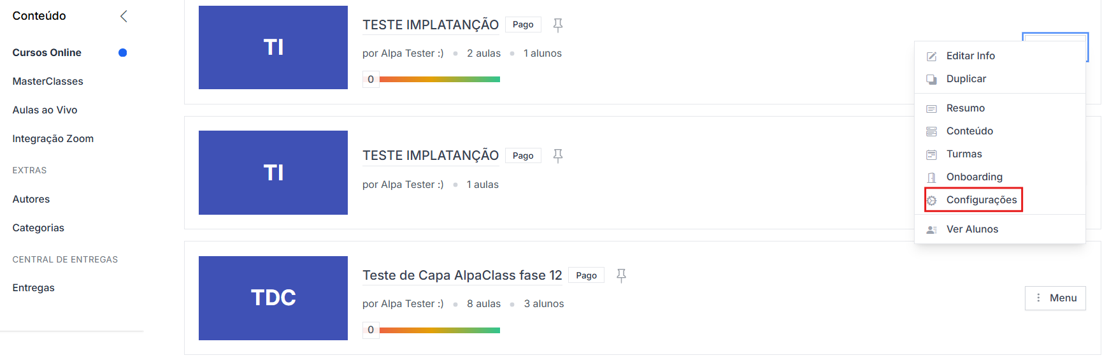Pin the first TESTE IMPLATANÇÃO course
The width and height of the screenshot is (1116, 360).
[557, 25]
